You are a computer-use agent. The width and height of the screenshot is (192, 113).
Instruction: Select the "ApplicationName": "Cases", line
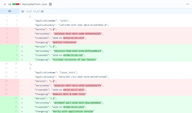pyautogui.click(x=52, y=21)
